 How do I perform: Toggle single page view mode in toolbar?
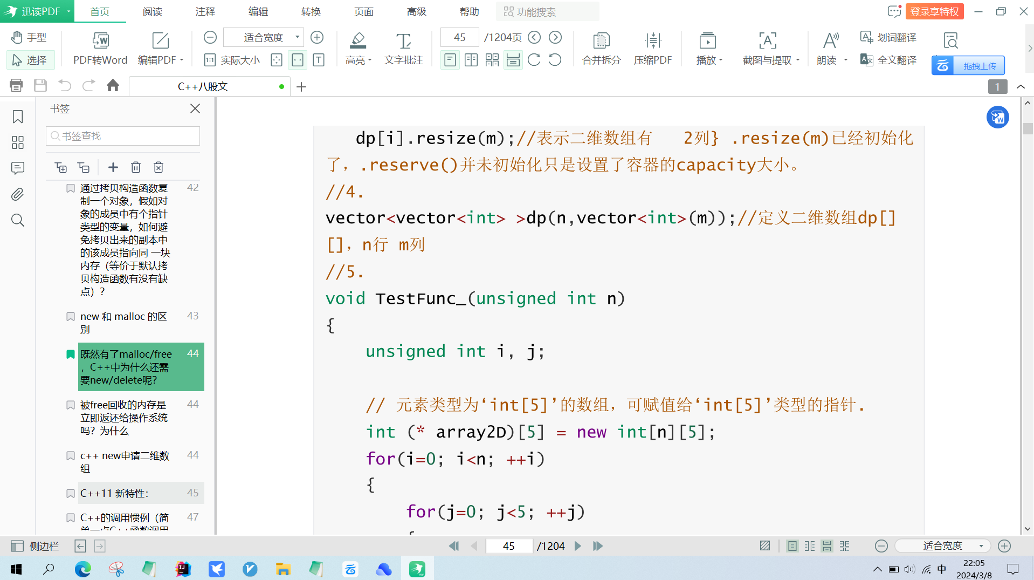(450, 60)
